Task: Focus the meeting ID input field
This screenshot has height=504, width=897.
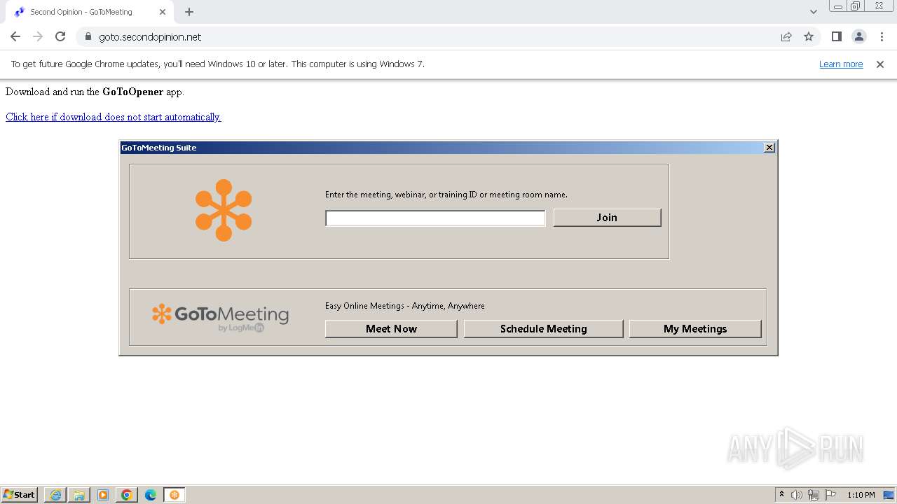Action: [435, 218]
